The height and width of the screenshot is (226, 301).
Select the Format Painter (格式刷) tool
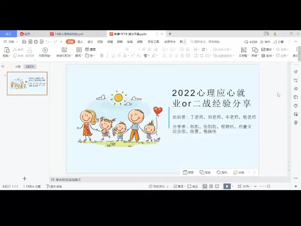(30, 52)
